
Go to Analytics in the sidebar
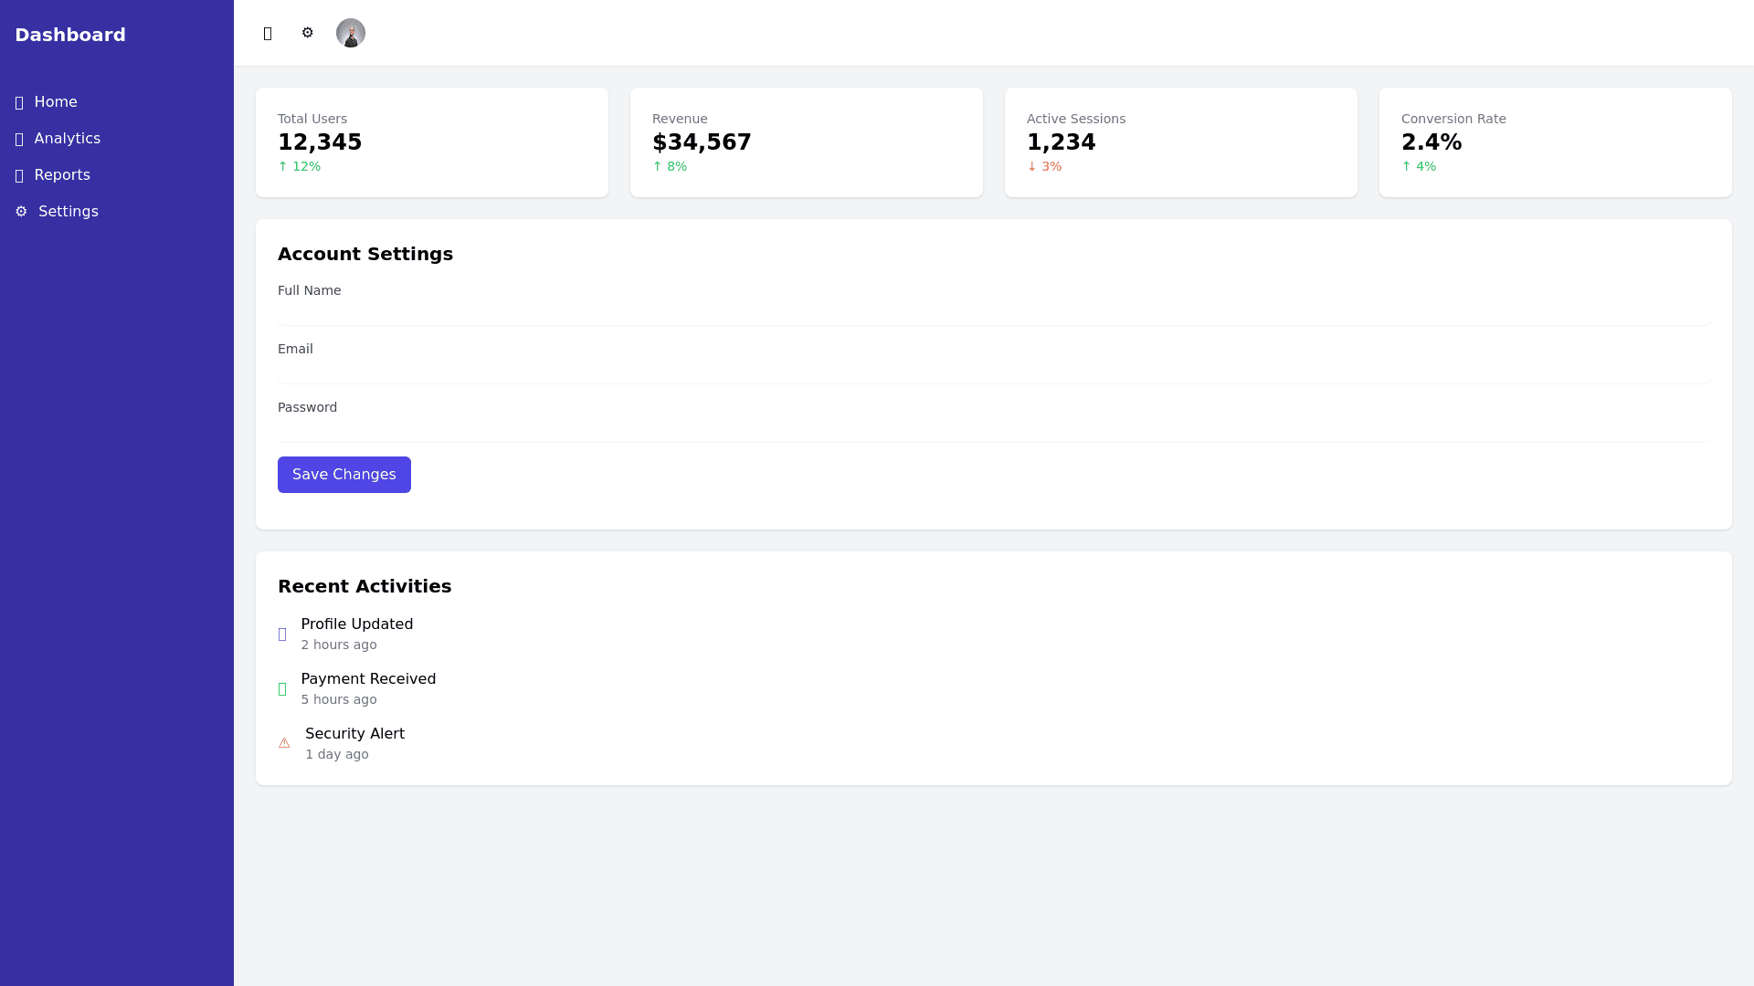tap(68, 139)
